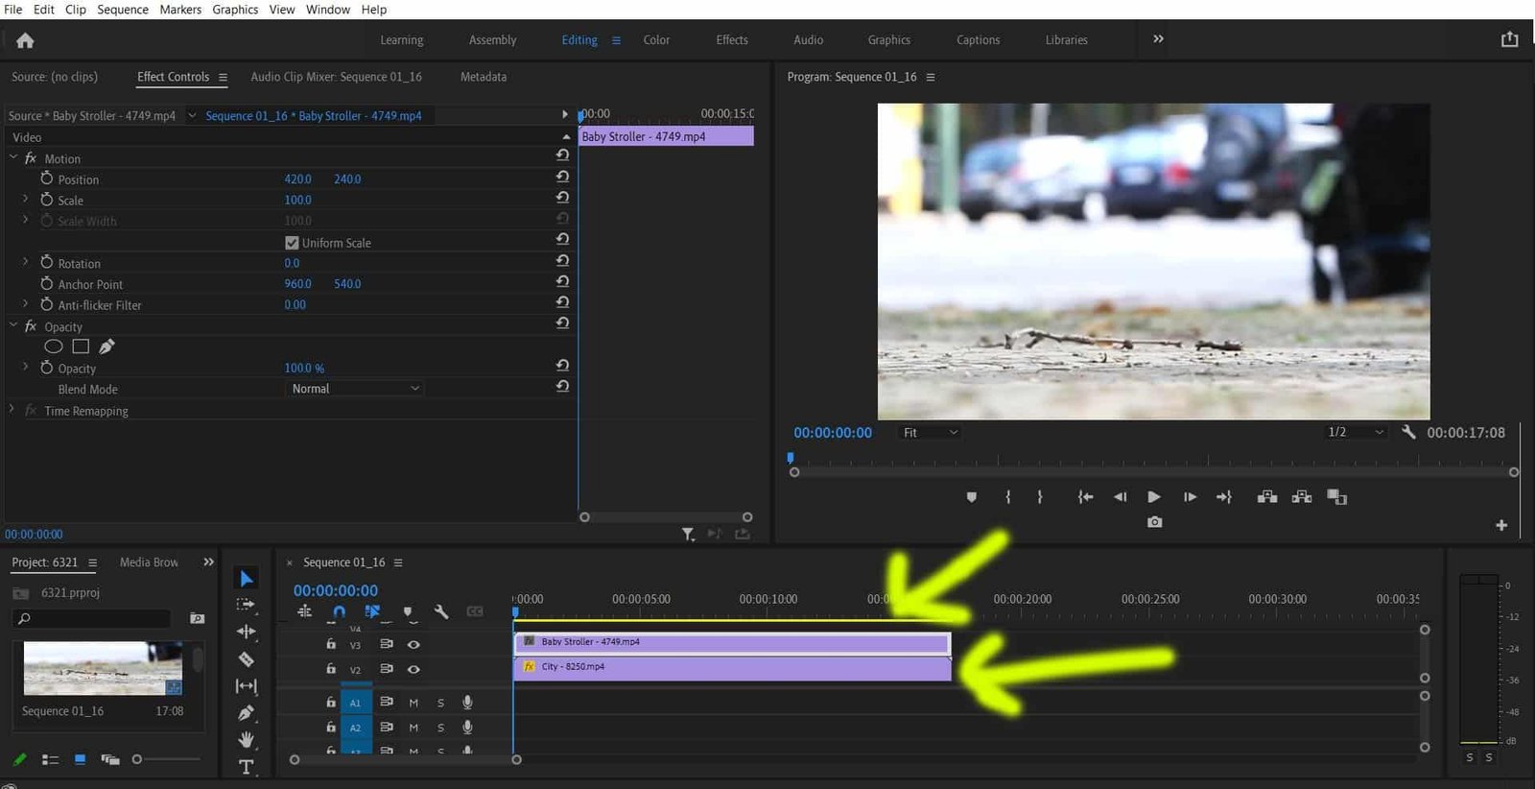Select the Ripple Edit tool

coord(247,632)
